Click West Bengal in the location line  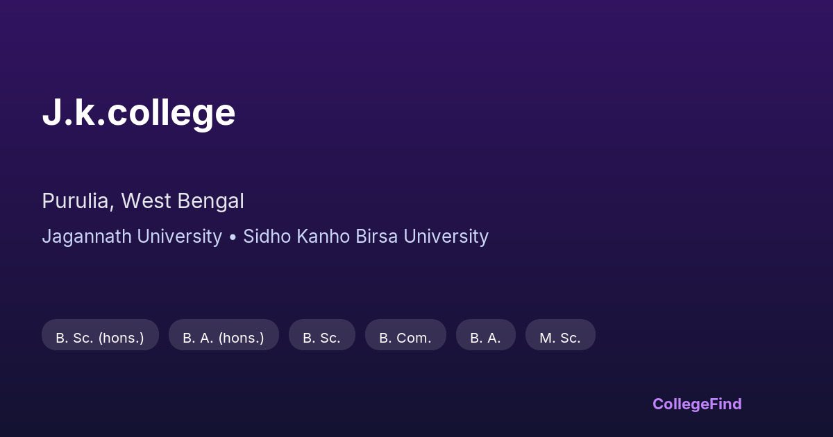(183, 201)
